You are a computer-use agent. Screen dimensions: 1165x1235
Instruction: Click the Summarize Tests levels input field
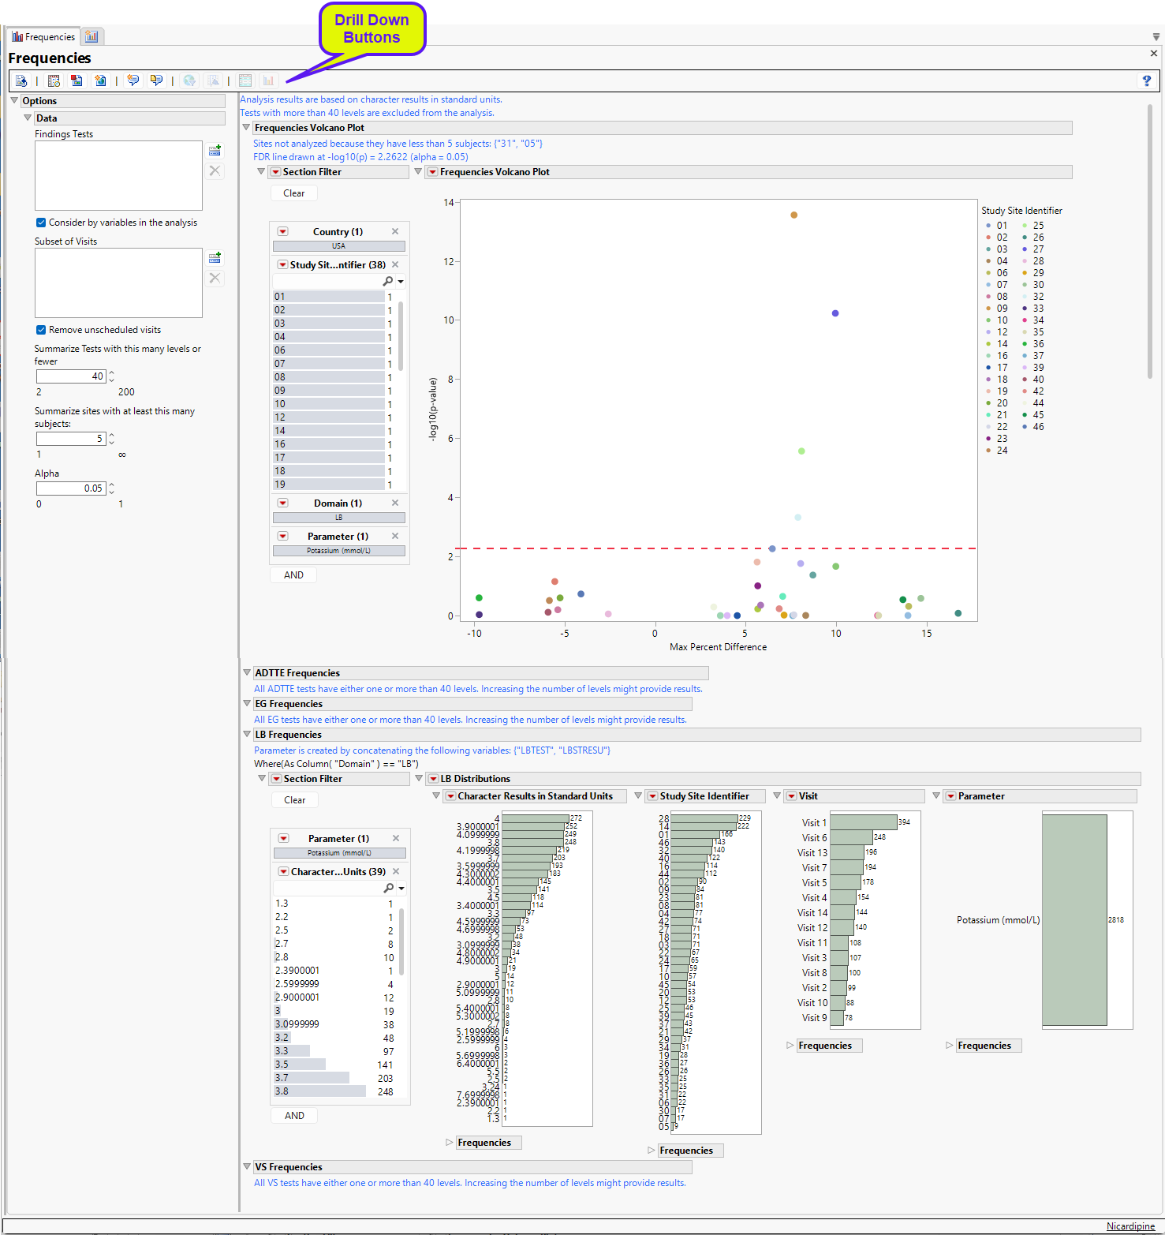[x=71, y=376]
